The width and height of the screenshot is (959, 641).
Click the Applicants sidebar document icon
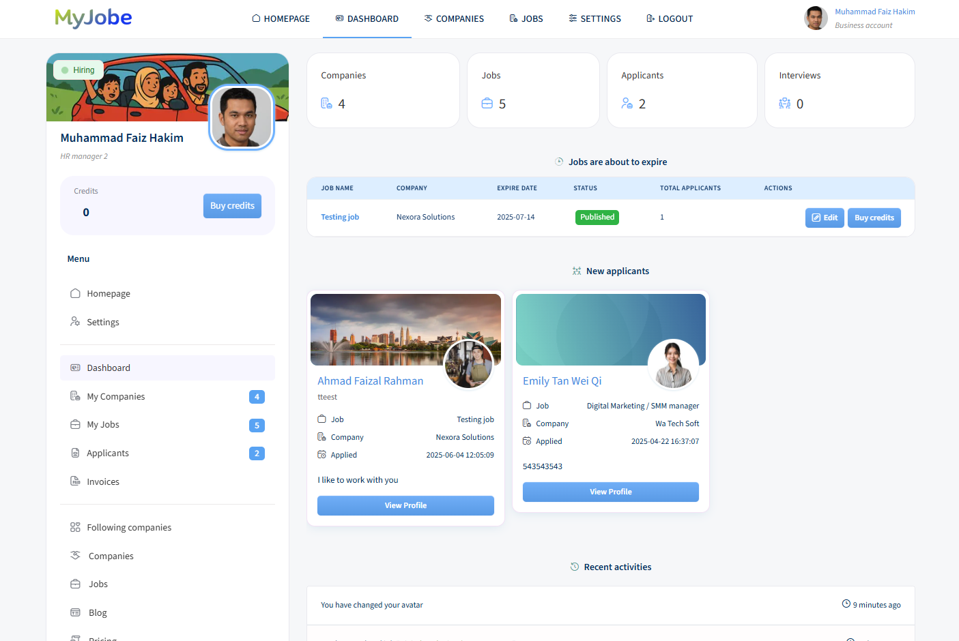75,453
